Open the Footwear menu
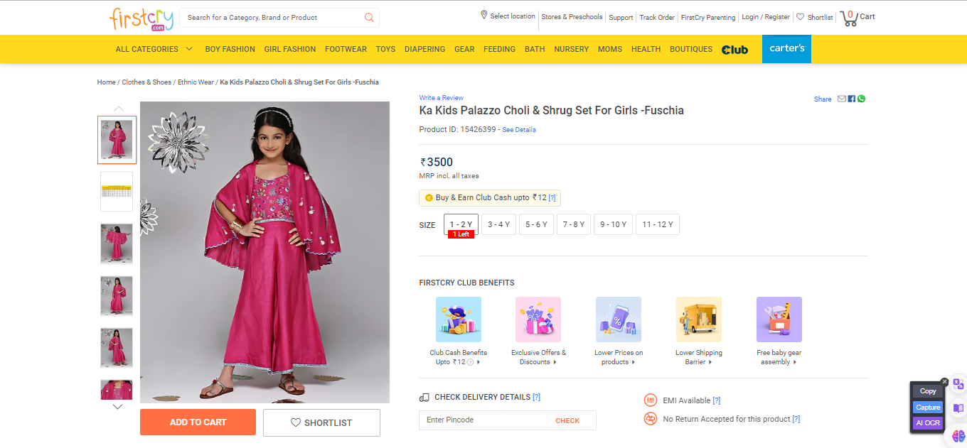The width and height of the screenshot is (967, 448). tap(346, 49)
